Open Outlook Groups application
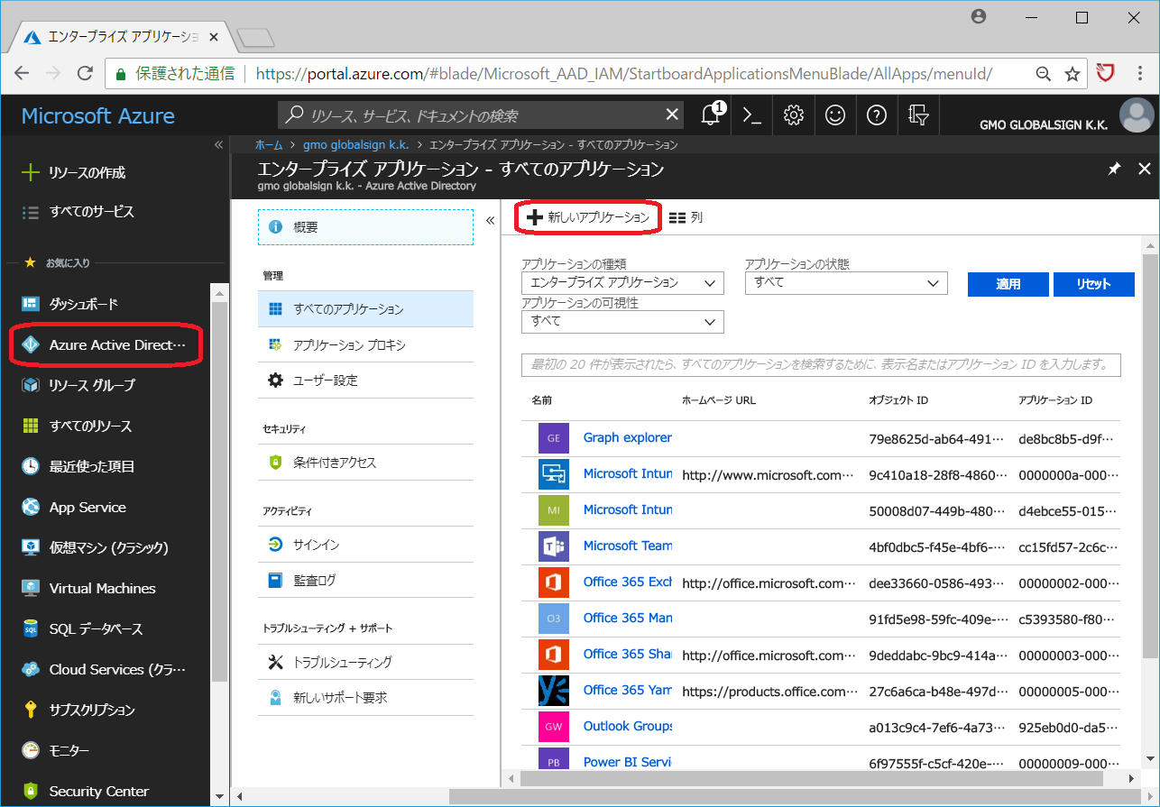 coord(627,726)
